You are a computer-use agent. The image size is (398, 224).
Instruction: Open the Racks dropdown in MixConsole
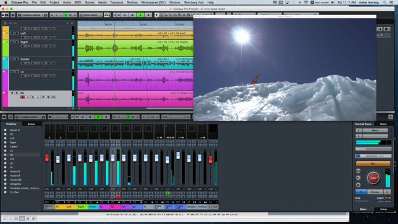pos(61,117)
